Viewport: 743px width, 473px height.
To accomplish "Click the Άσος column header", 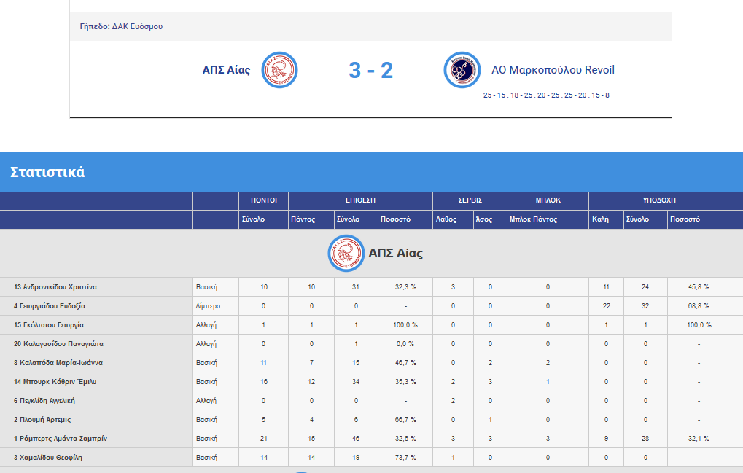I will [x=483, y=219].
